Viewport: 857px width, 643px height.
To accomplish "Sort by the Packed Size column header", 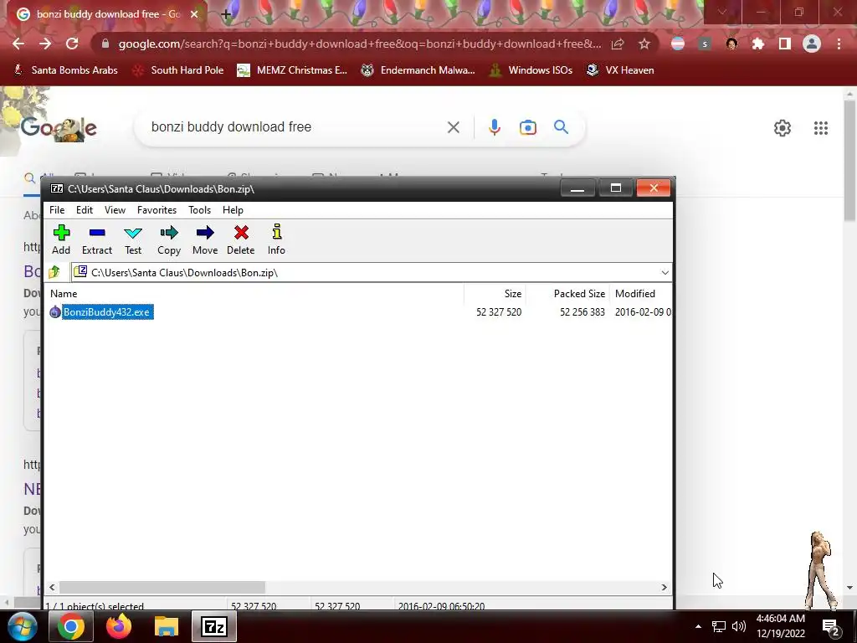I will click(x=579, y=294).
